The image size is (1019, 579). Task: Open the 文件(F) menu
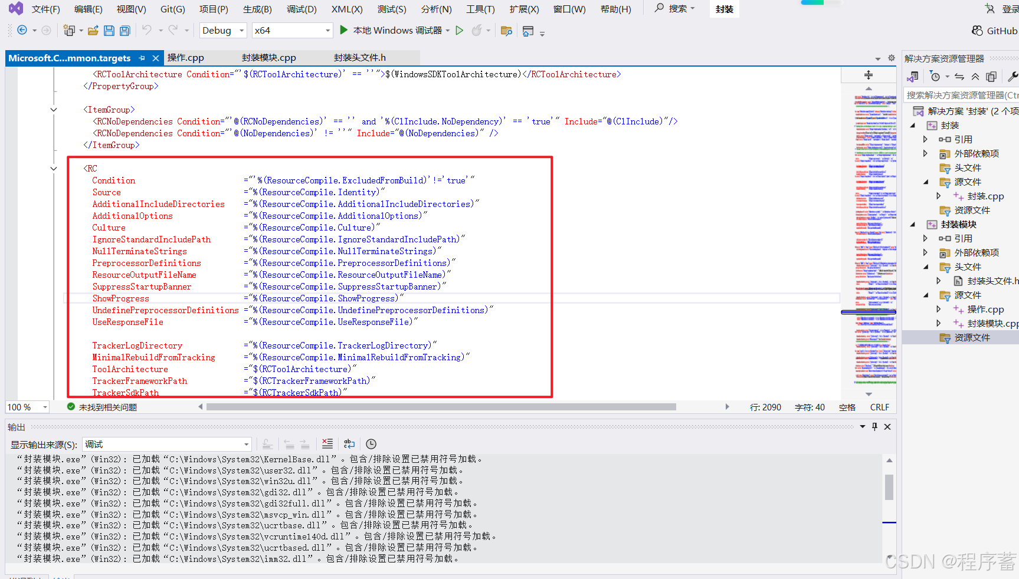[x=45, y=9]
